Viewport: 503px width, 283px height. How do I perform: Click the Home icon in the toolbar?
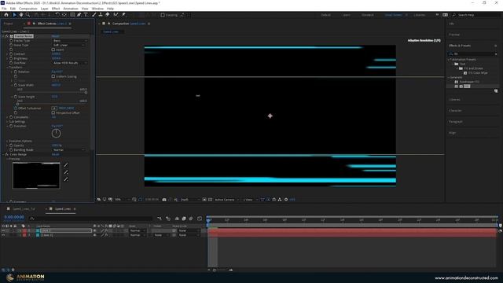(6, 15)
